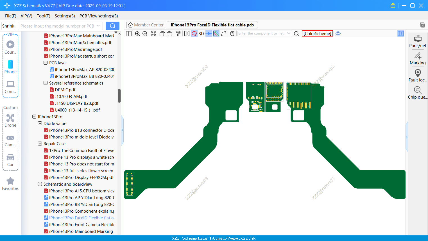Click the yellow toolbox icon in title bar
Screen dimensions: 428x241
click(393, 6)
